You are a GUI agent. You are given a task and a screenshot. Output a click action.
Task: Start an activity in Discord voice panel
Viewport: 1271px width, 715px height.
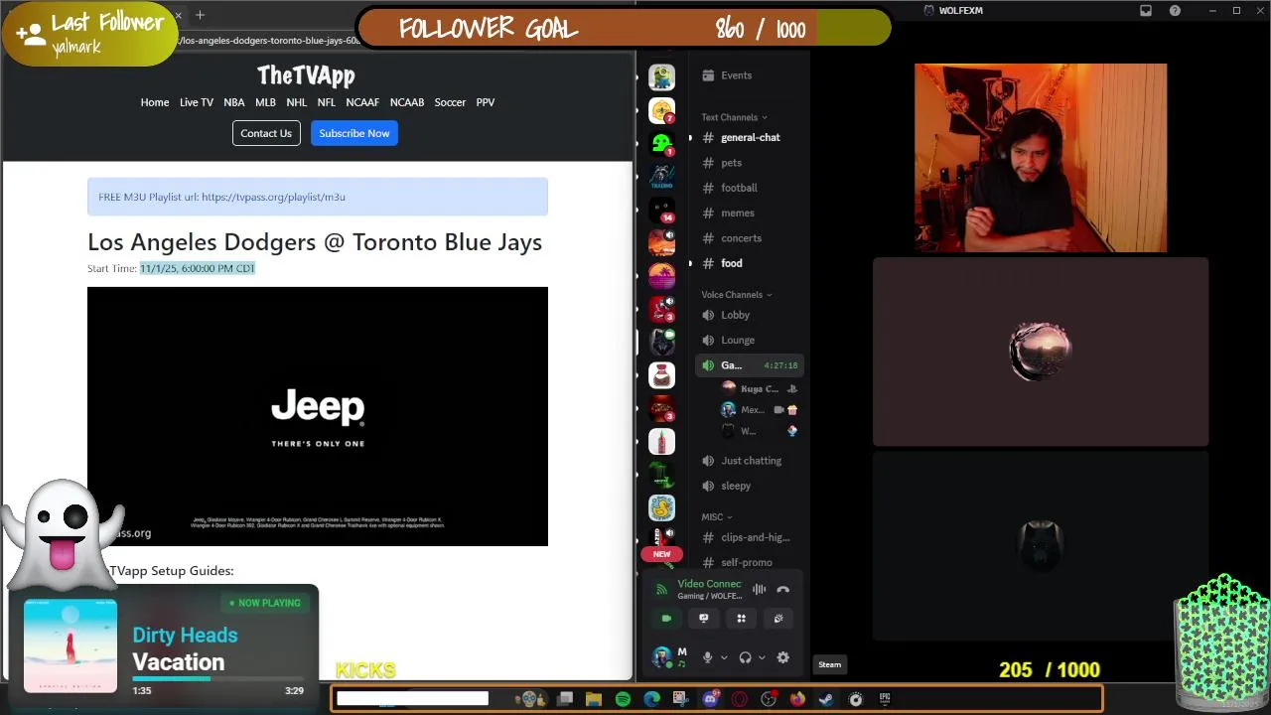pyautogui.click(x=741, y=618)
